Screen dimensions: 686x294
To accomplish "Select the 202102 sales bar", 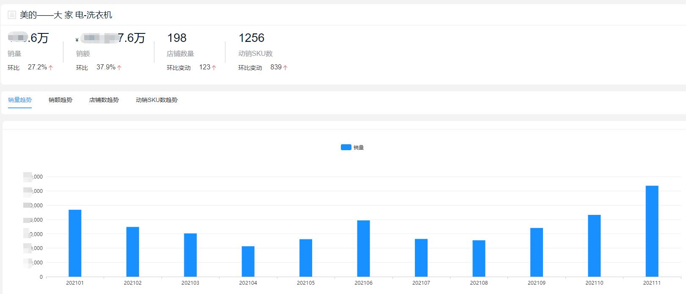I will (132, 252).
